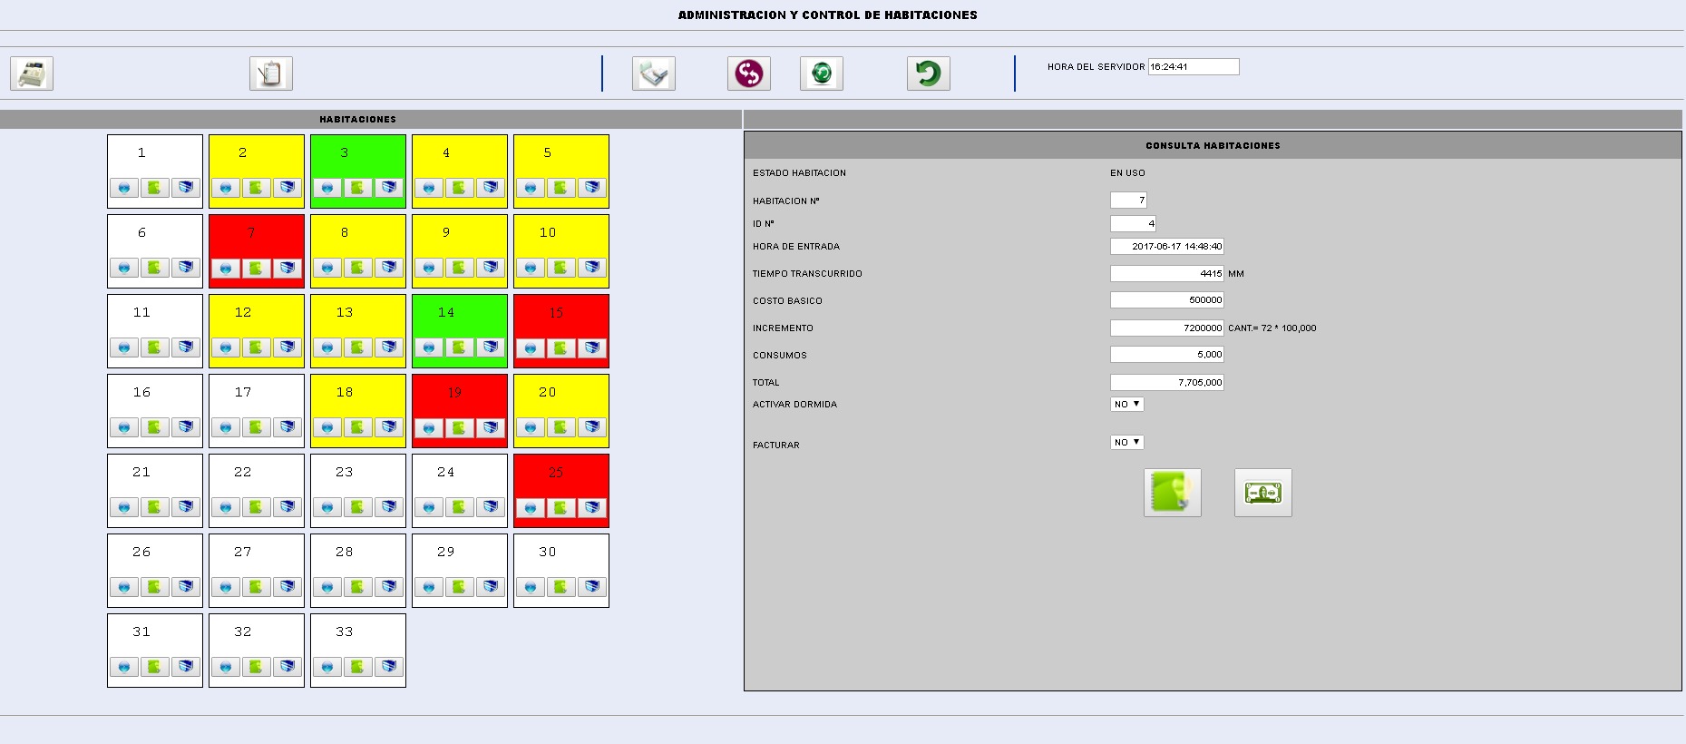Click the green notebook icon in room 17

257,427
